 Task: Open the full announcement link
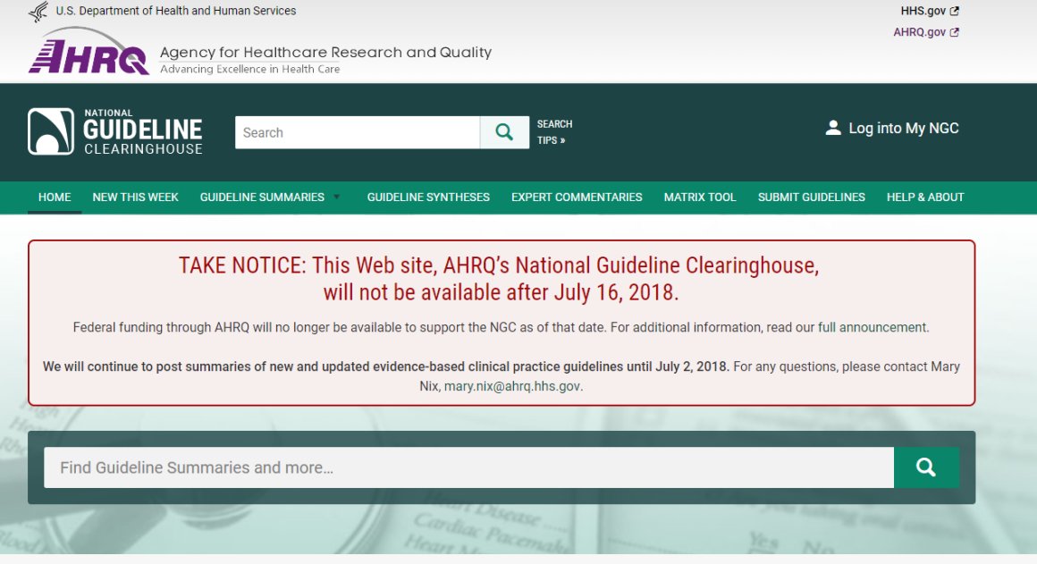[x=873, y=327]
